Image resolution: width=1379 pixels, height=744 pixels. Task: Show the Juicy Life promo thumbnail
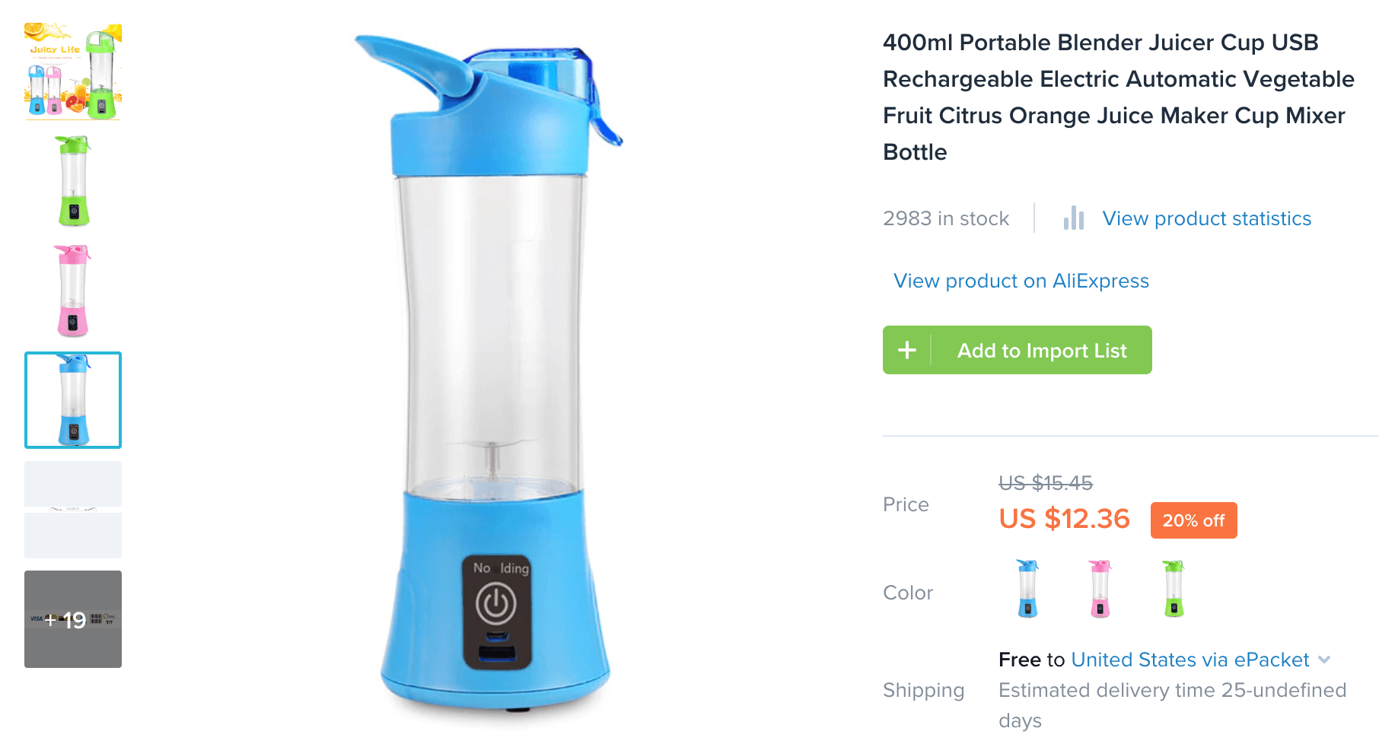pos(73,72)
